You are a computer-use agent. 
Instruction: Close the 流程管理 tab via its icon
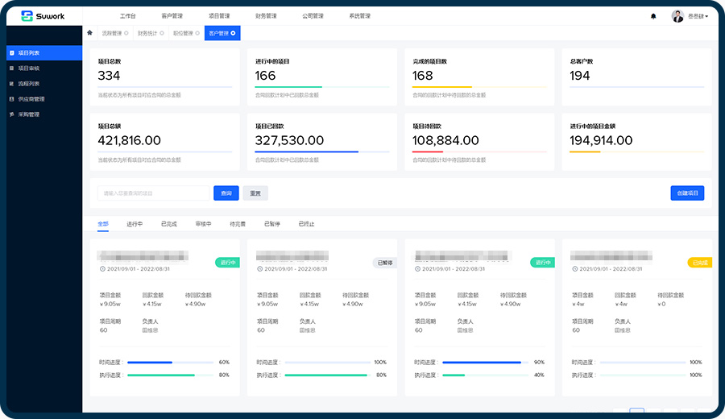pos(127,33)
